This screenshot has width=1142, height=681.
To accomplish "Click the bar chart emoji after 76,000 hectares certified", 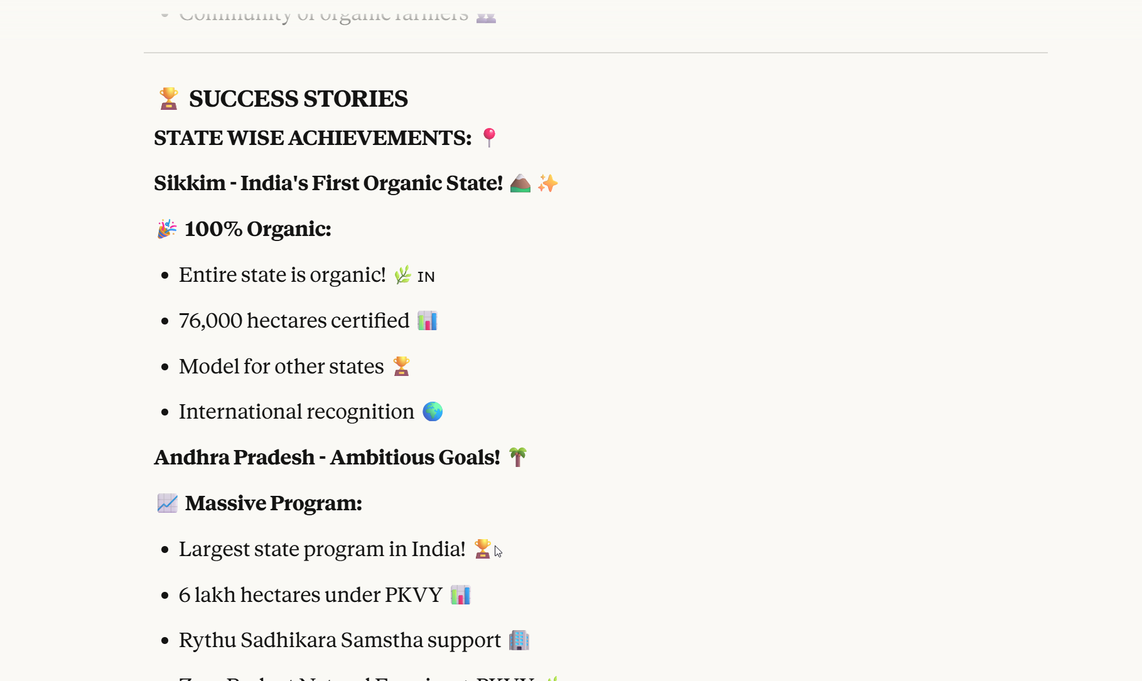I will click(x=427, y=321).
